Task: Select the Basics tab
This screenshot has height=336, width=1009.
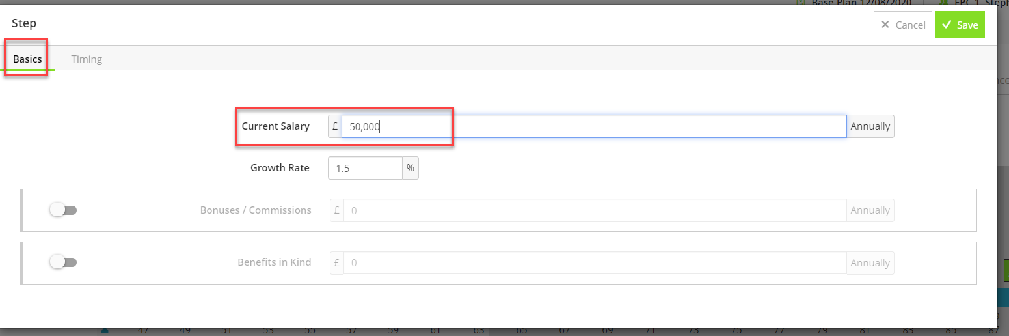Action: point(27,59)
